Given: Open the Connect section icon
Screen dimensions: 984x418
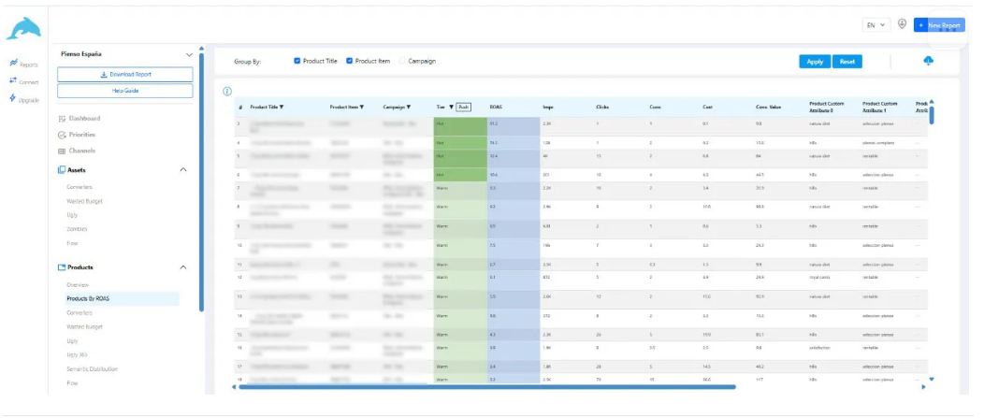Looking at the screenshot, I should click(13, 81).
